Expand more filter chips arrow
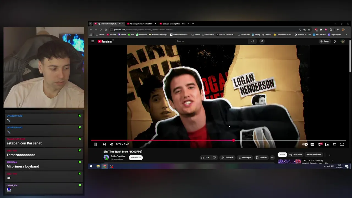This screenshot has height=198, width=352. [330, 155]
